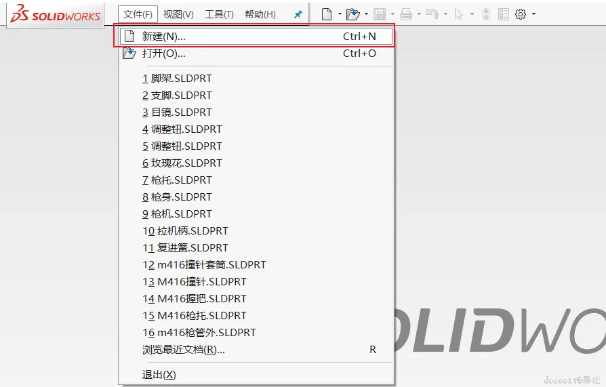606x387 pixels.
Task: Click the Save disk toolbar icon
Action: coord(380,14)
